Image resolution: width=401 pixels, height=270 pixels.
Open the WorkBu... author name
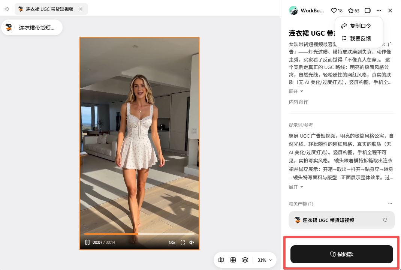click(x=312, y=10)
